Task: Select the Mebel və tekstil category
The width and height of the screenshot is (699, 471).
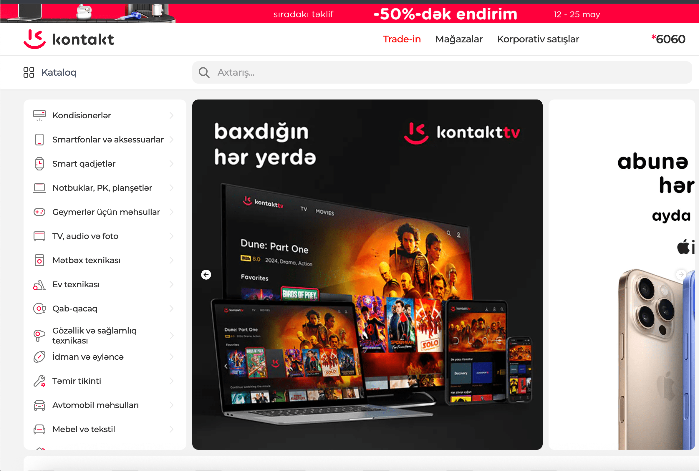Action: 84,429
